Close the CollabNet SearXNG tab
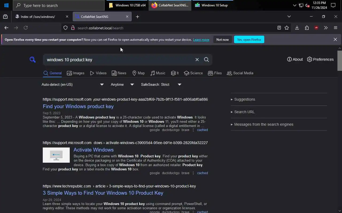 (127, 17)
